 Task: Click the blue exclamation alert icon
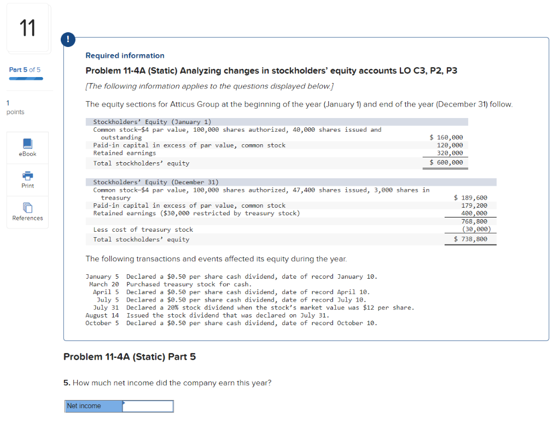coord(68,39)
